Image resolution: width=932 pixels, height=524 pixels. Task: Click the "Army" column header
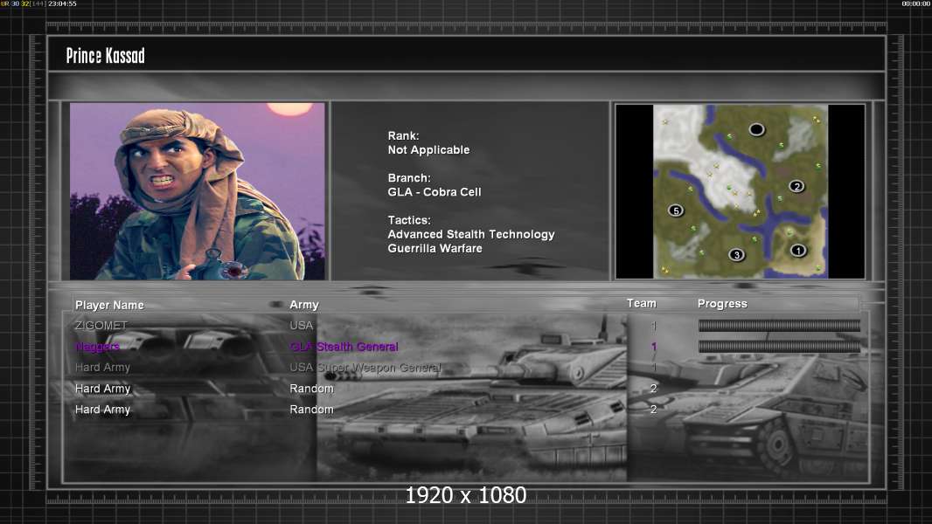click(304, 305)
